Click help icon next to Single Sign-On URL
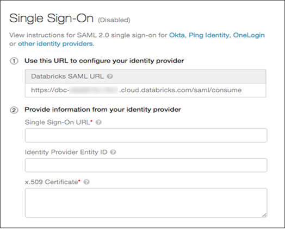 click(98, 123)
